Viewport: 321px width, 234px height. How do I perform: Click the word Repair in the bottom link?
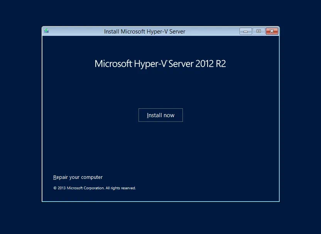(61, 177)
